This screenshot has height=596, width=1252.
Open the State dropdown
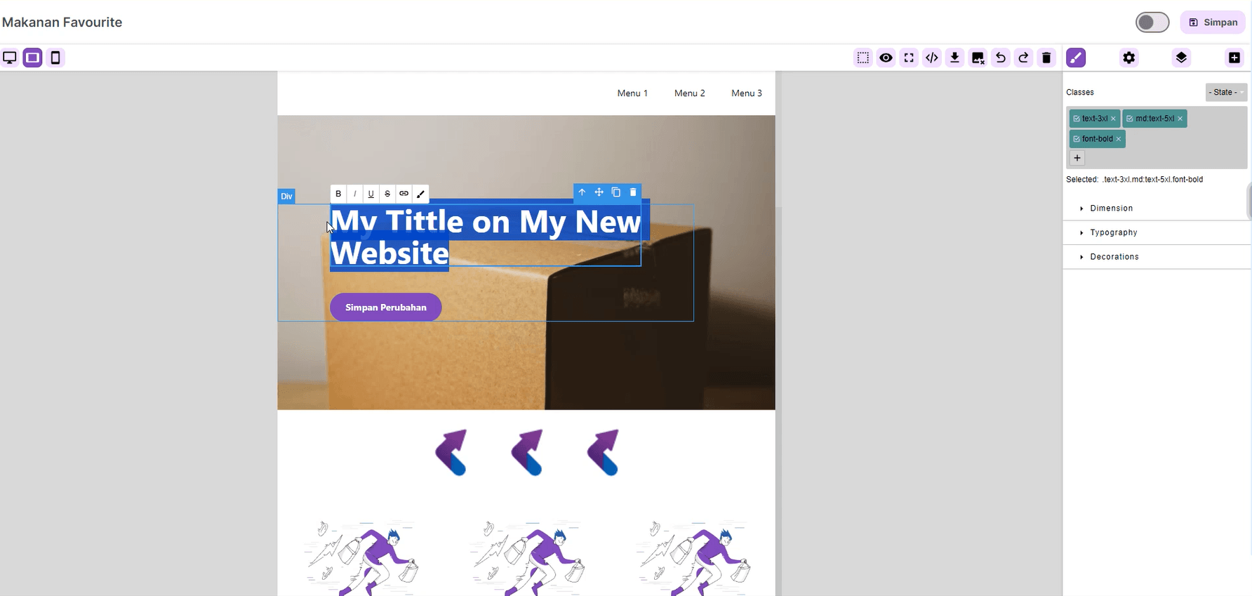[x=1226, y=92]
